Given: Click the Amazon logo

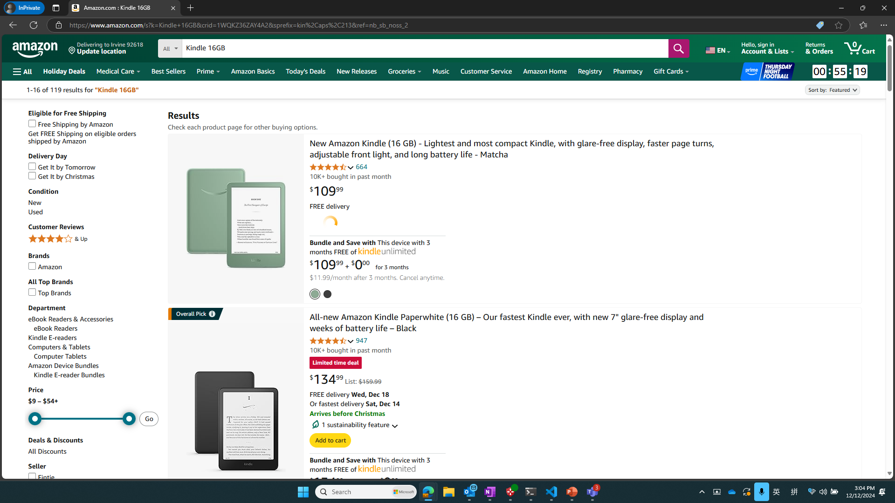Looking at the screenshot, I should pyautogui.click(x=35, y=49).
